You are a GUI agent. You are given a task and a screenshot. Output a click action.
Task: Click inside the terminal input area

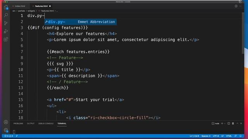click(127, 132)
